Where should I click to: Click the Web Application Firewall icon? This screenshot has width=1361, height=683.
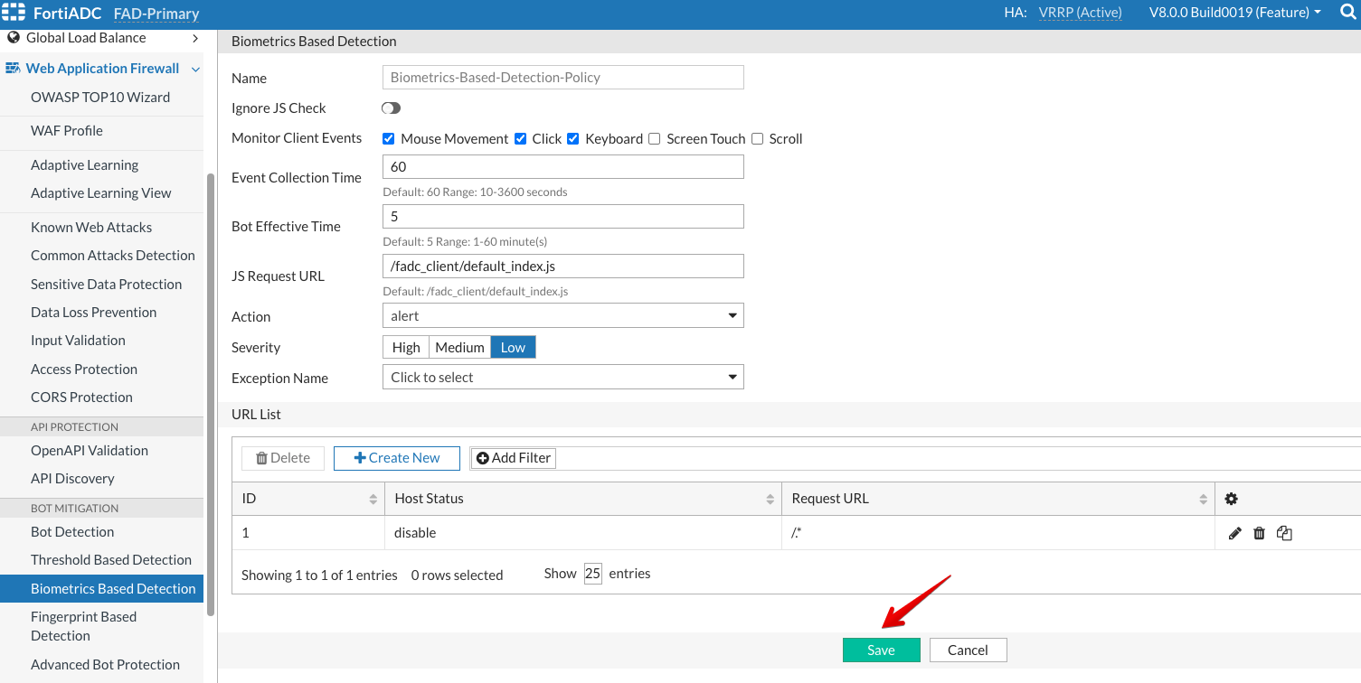pyautogui.click(x=13, y=69)
